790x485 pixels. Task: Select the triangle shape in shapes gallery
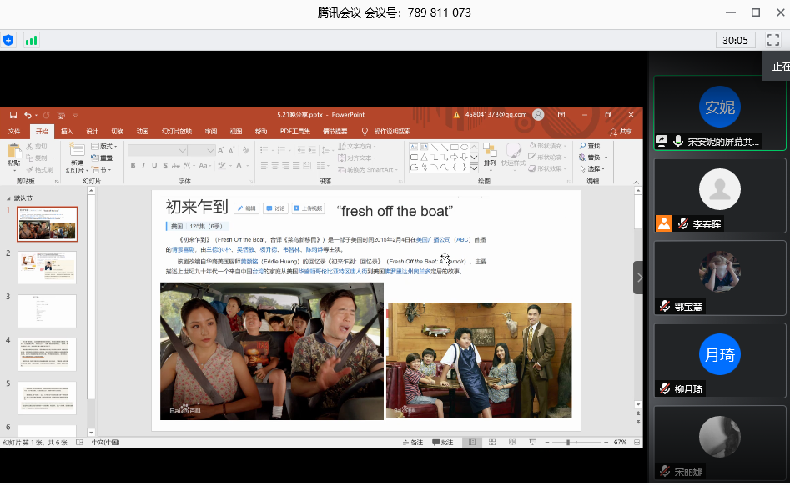pos(425,157)
